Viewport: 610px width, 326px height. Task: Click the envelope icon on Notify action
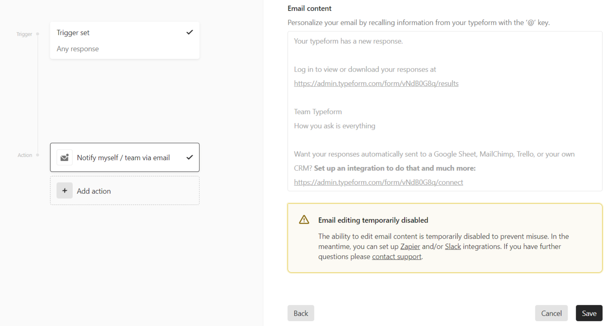(x=65, y=158)
